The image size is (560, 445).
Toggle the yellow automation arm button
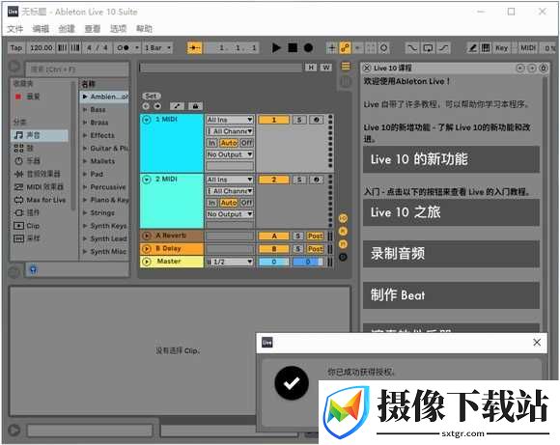point(345,47)
